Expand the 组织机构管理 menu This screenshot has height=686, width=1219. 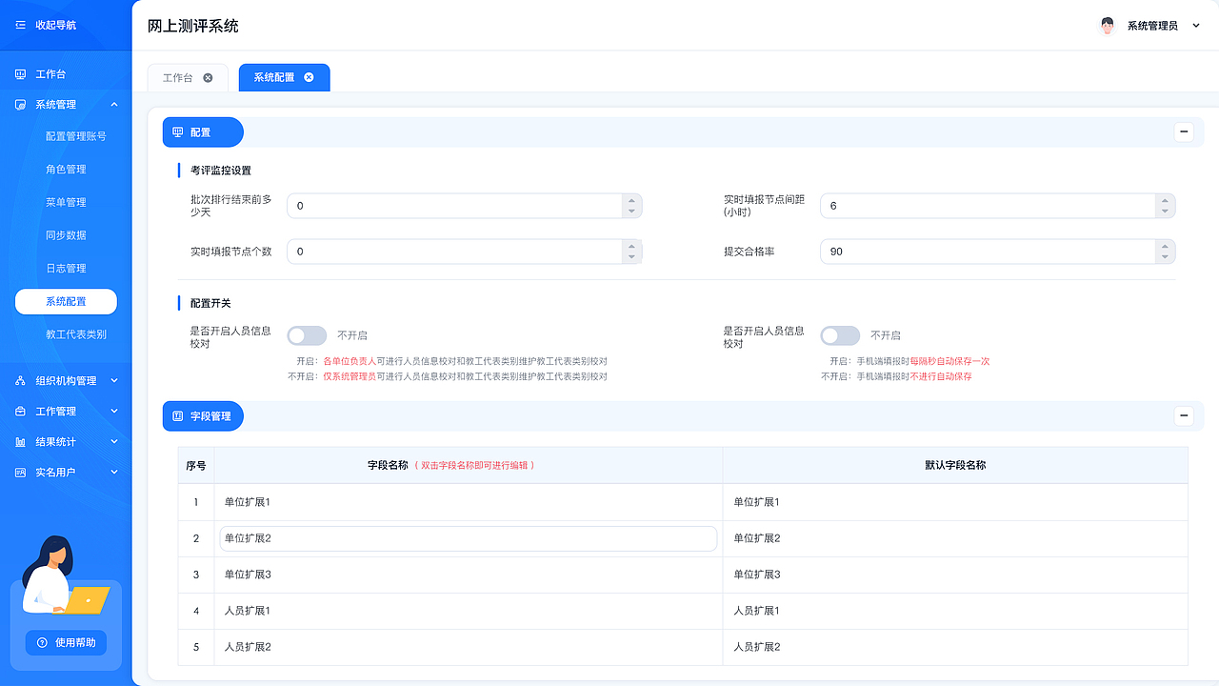coord(114,381)
